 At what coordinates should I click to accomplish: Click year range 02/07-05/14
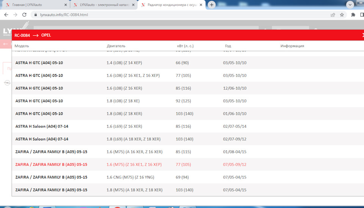[235, 126]
